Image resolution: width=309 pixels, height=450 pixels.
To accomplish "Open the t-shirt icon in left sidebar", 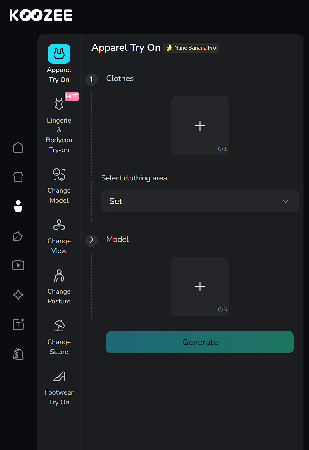I will click(x=18, y=177).
